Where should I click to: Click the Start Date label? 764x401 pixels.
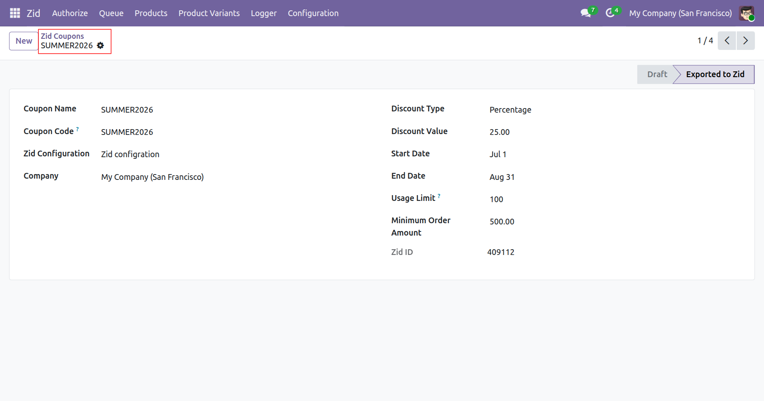[x=410, y=153]
